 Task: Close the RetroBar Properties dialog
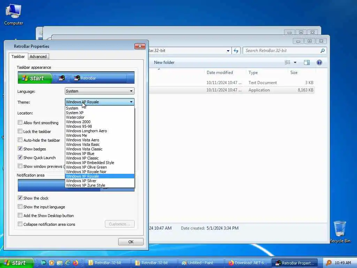[x=140, y=46]
